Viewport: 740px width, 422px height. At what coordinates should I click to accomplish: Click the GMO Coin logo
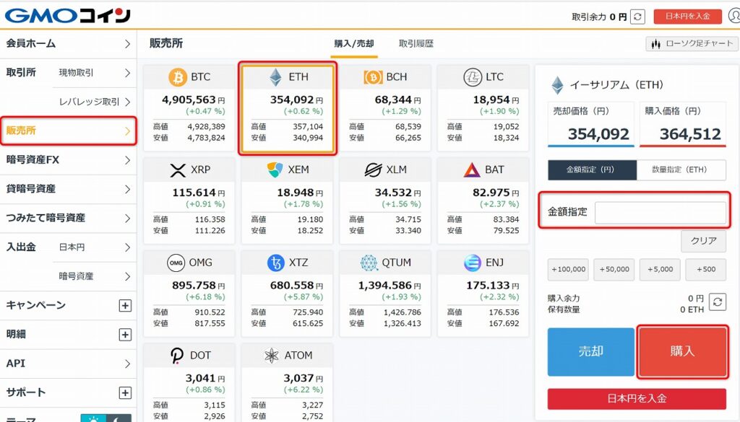pos(67,15)
